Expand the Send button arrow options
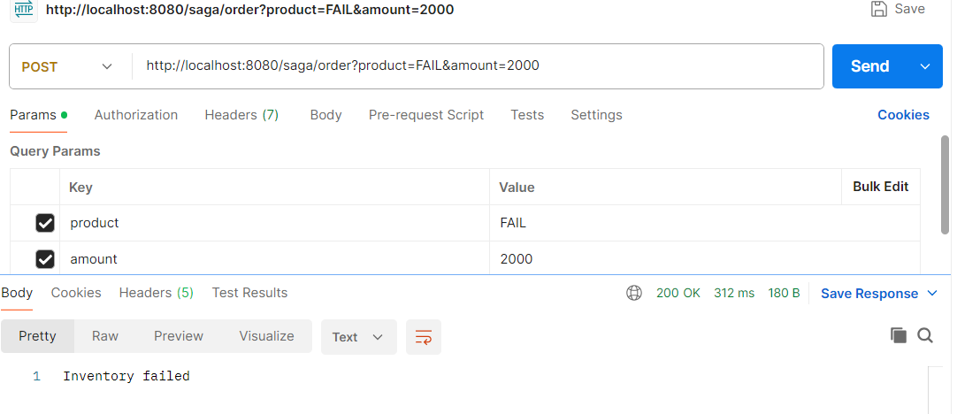 tap(926, 66)
